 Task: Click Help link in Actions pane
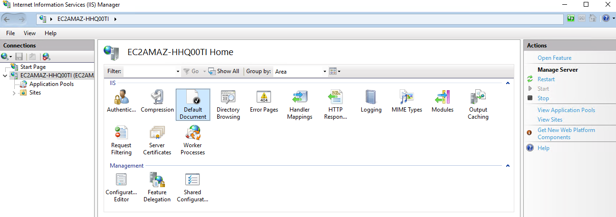pos(543,148)
